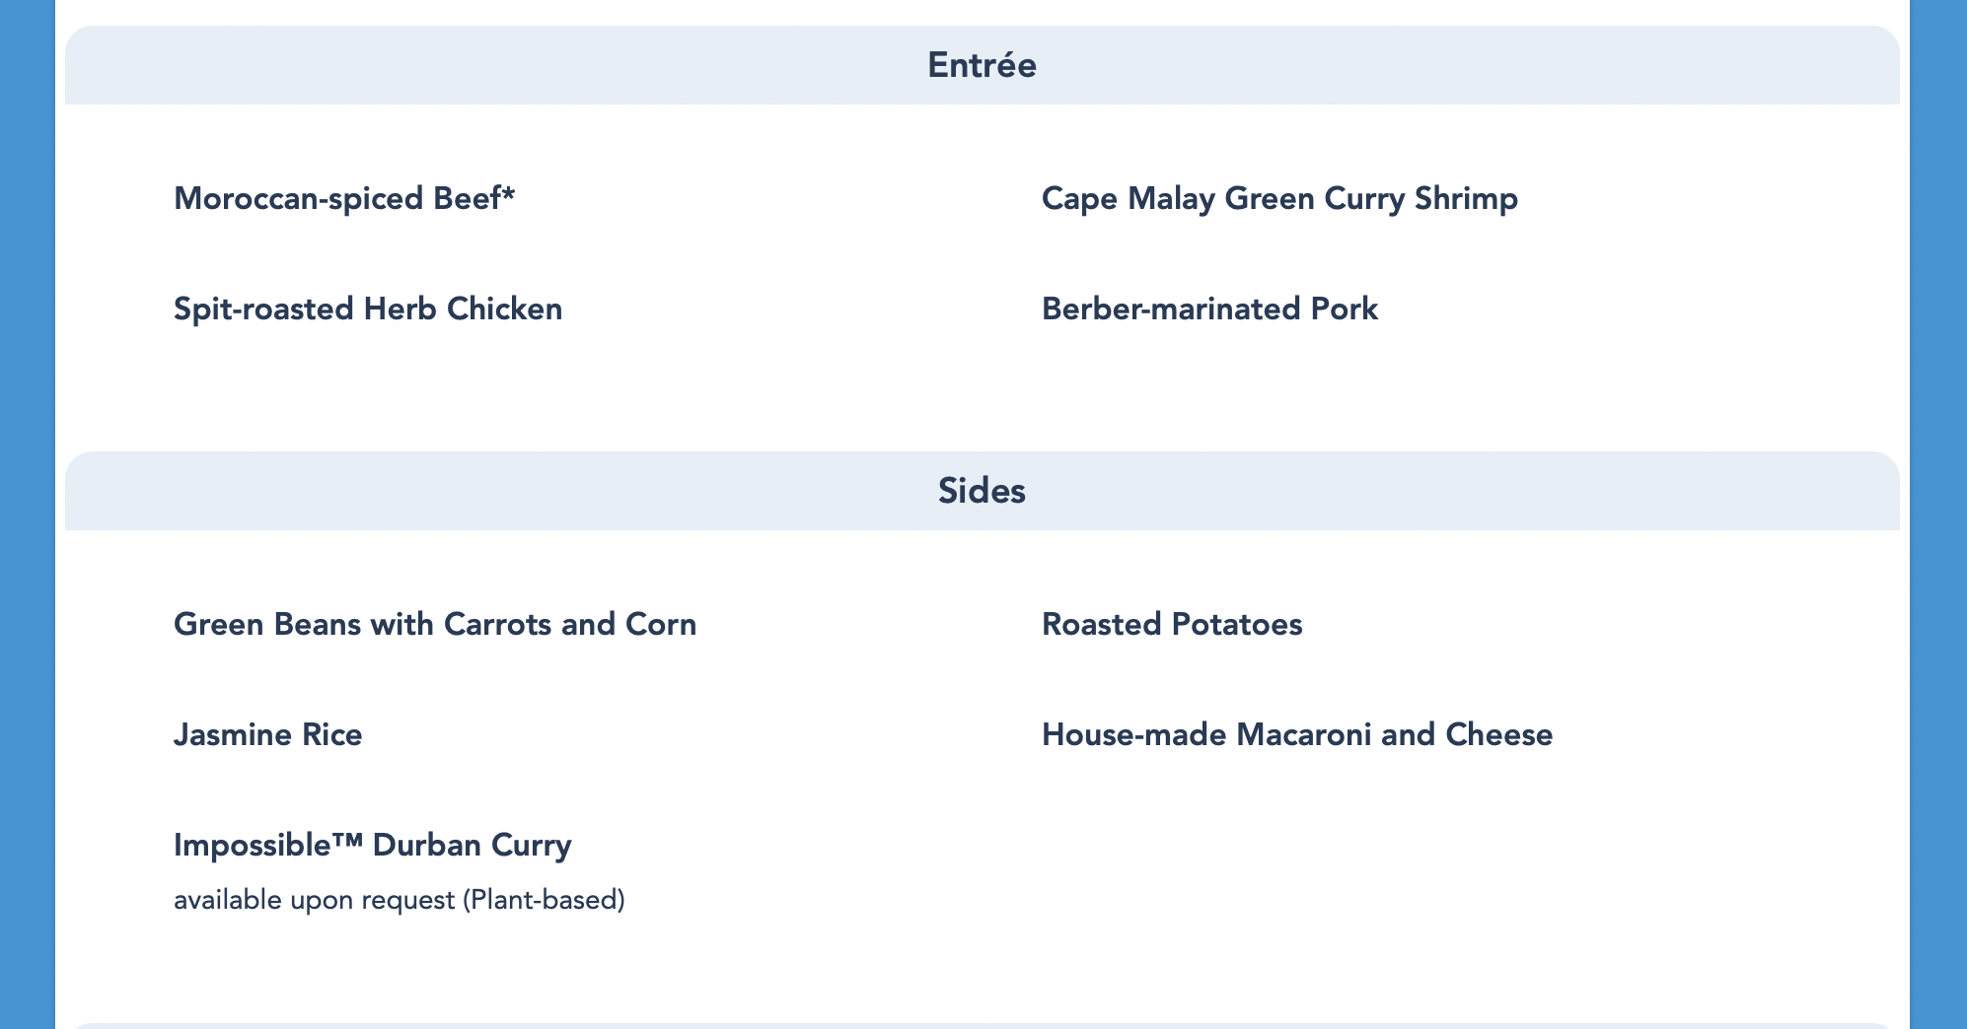Select Green Beans with Carrots and Corn
Image resolution: width=1967 pixels, height=1029 pixels.
point(435,625)
